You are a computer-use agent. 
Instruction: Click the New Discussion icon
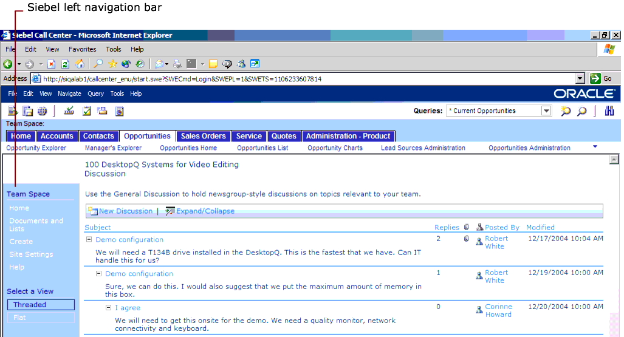tap(93, 211)
